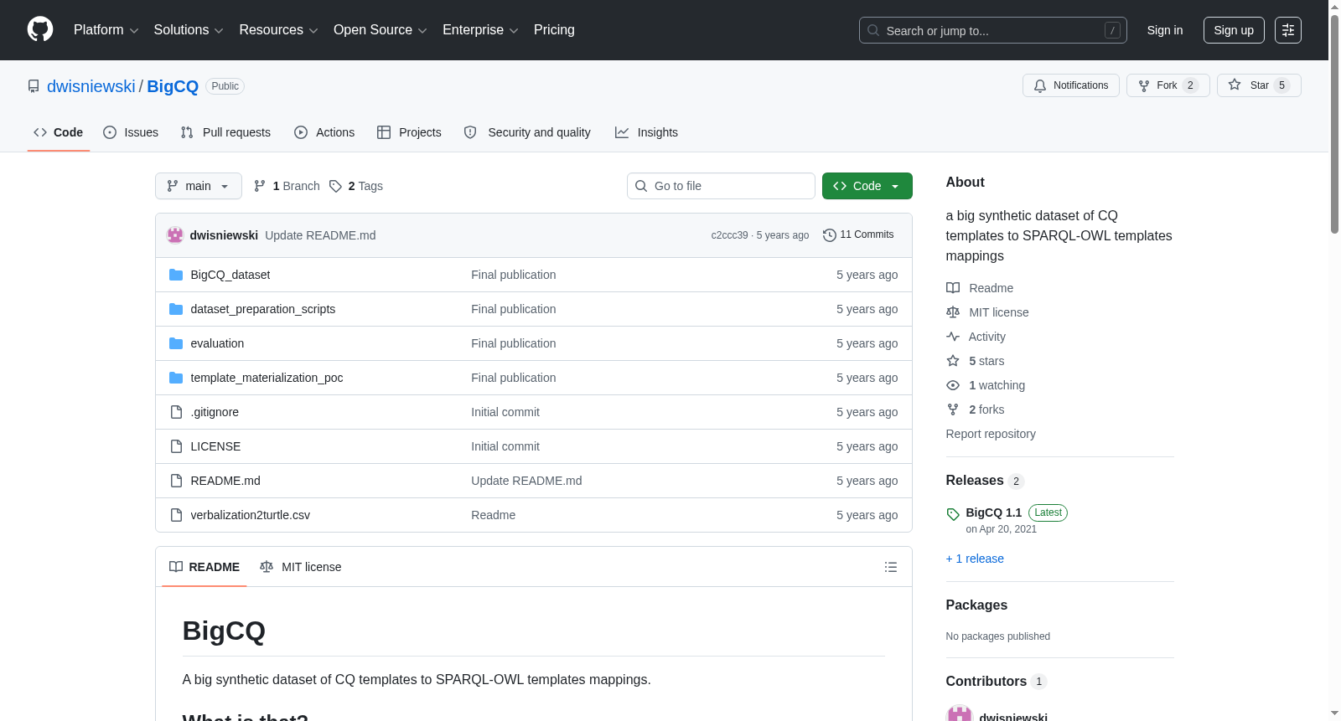This screenshot has width=1341, height=721.
Task: Open the dataset_preparation_scripts folder
Action: (x=263, y=309)
